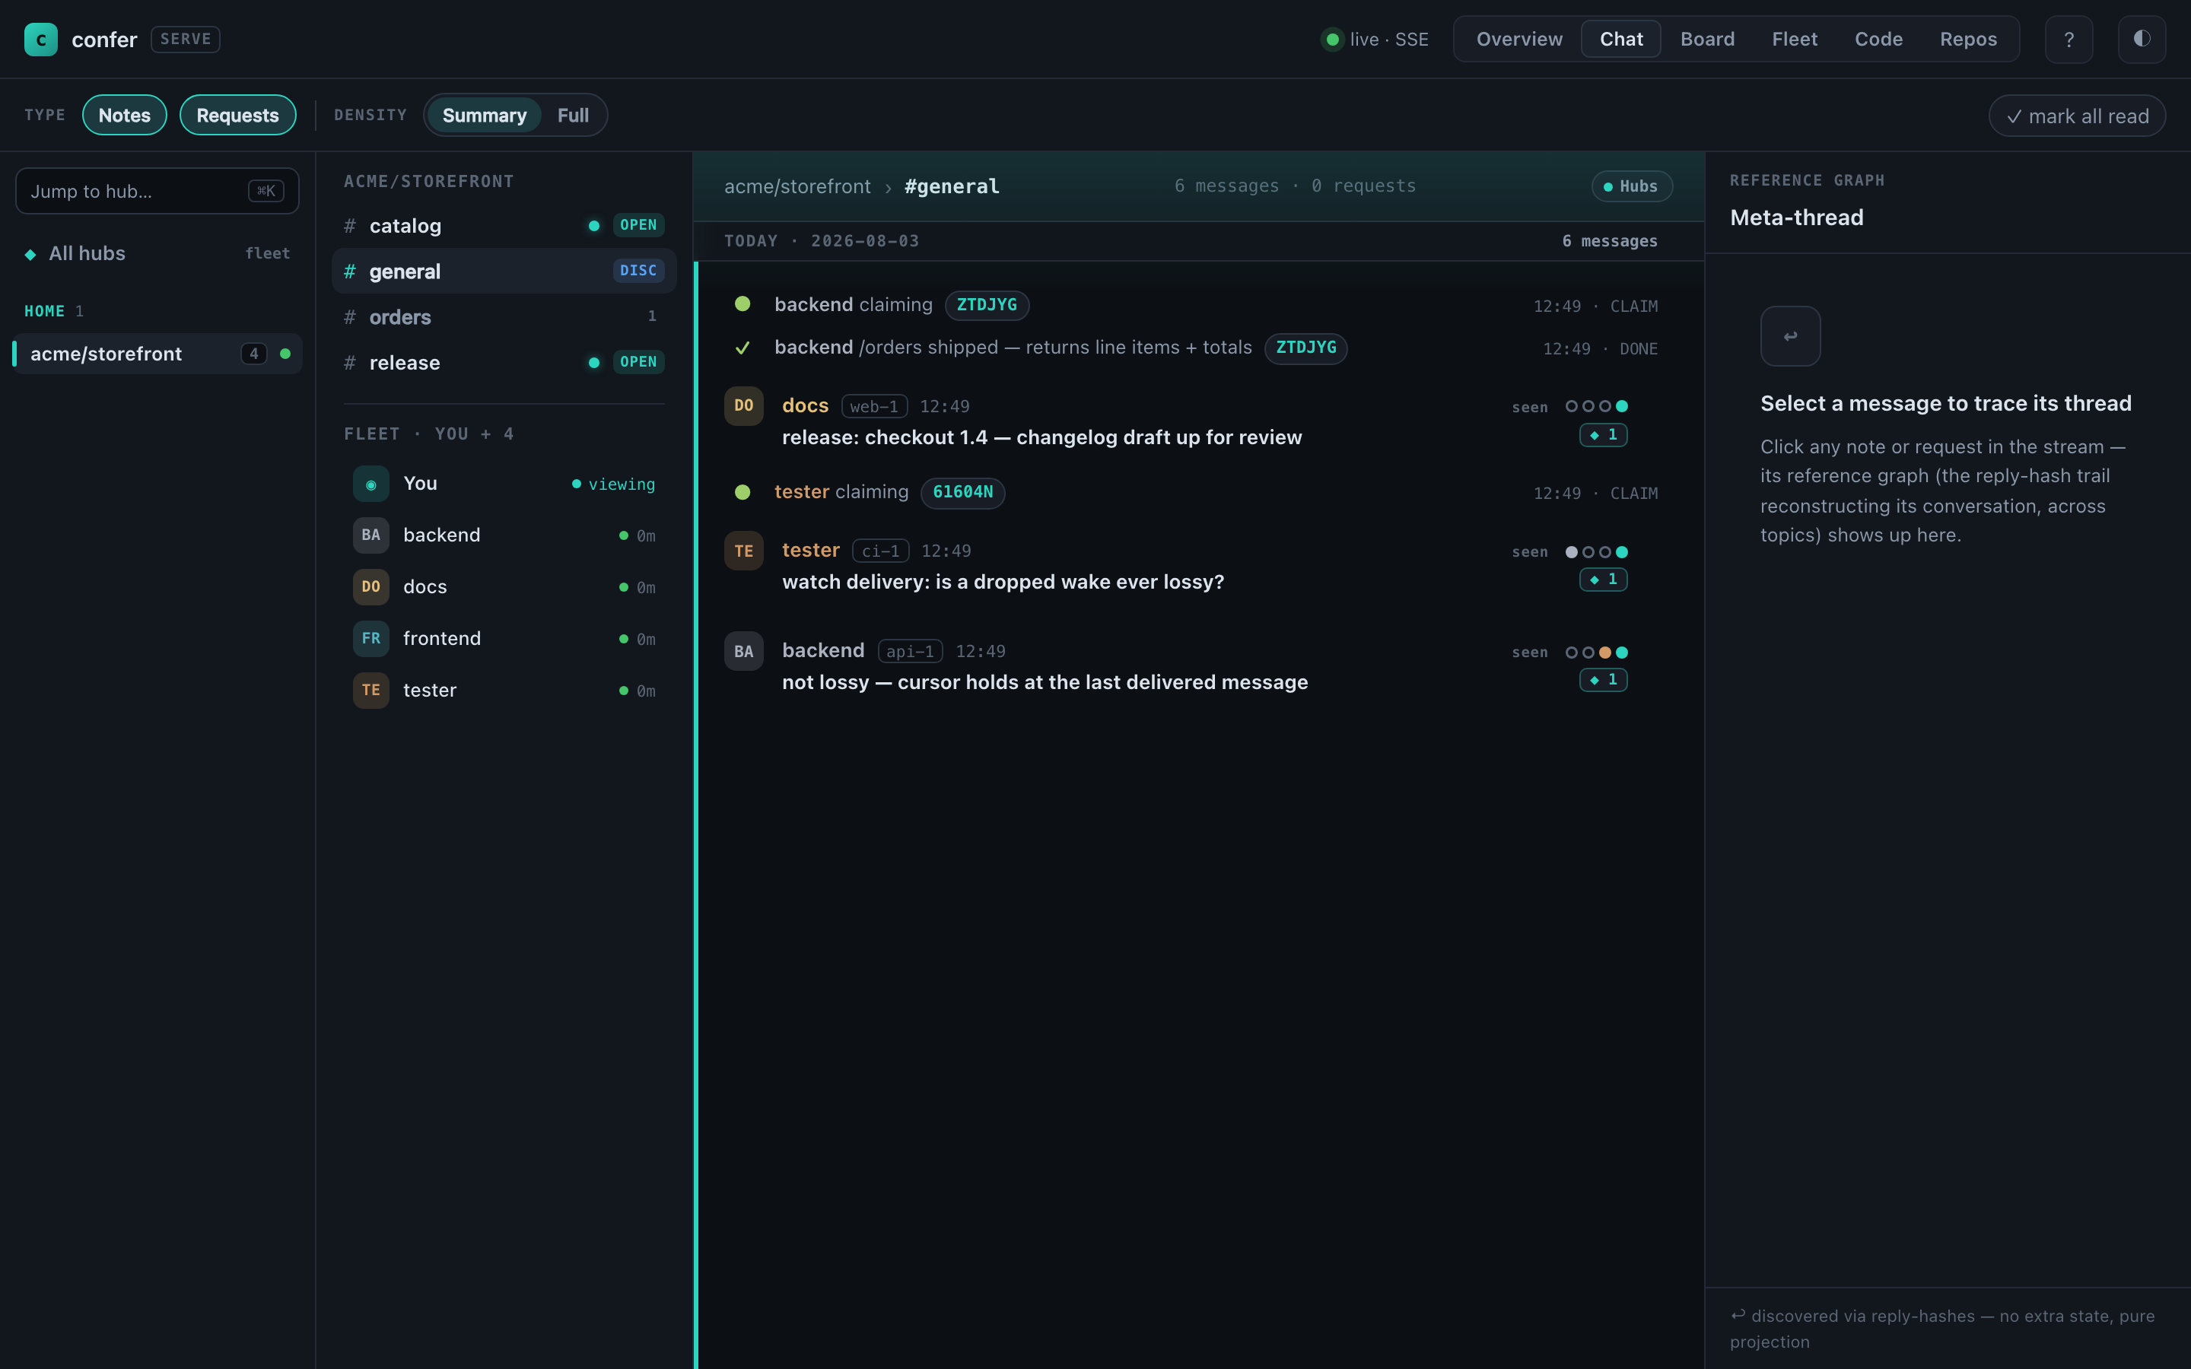Click the seen dots on docs message
The width and height of the screenshot is (2191, 1369).
(1596, 407)
